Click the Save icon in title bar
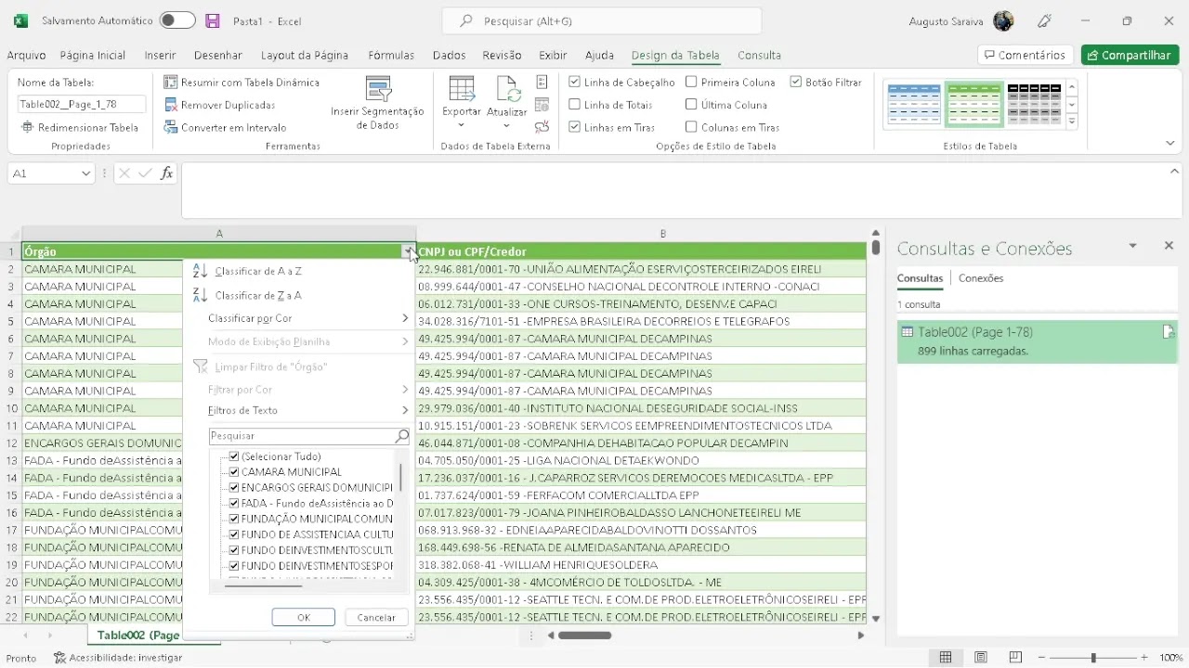The width and height of the screenshot is (1189, 668). coord(213,20)
